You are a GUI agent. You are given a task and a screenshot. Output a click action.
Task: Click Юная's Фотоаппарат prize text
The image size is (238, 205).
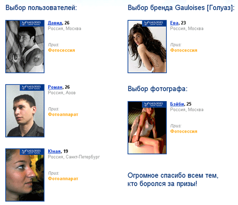pos(63,179)
